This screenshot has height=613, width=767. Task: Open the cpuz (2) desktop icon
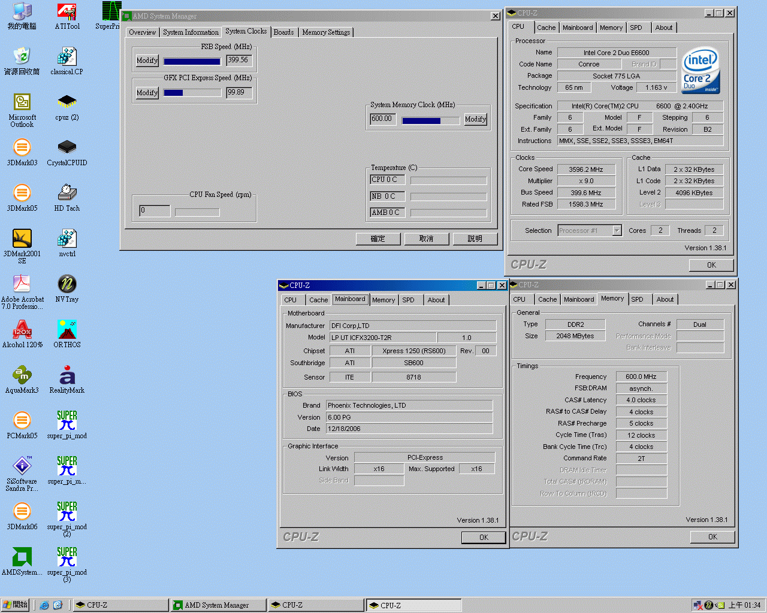pyautogui.click(x=67, y=107)
